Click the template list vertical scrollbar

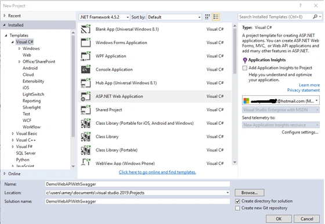[234, 51]
